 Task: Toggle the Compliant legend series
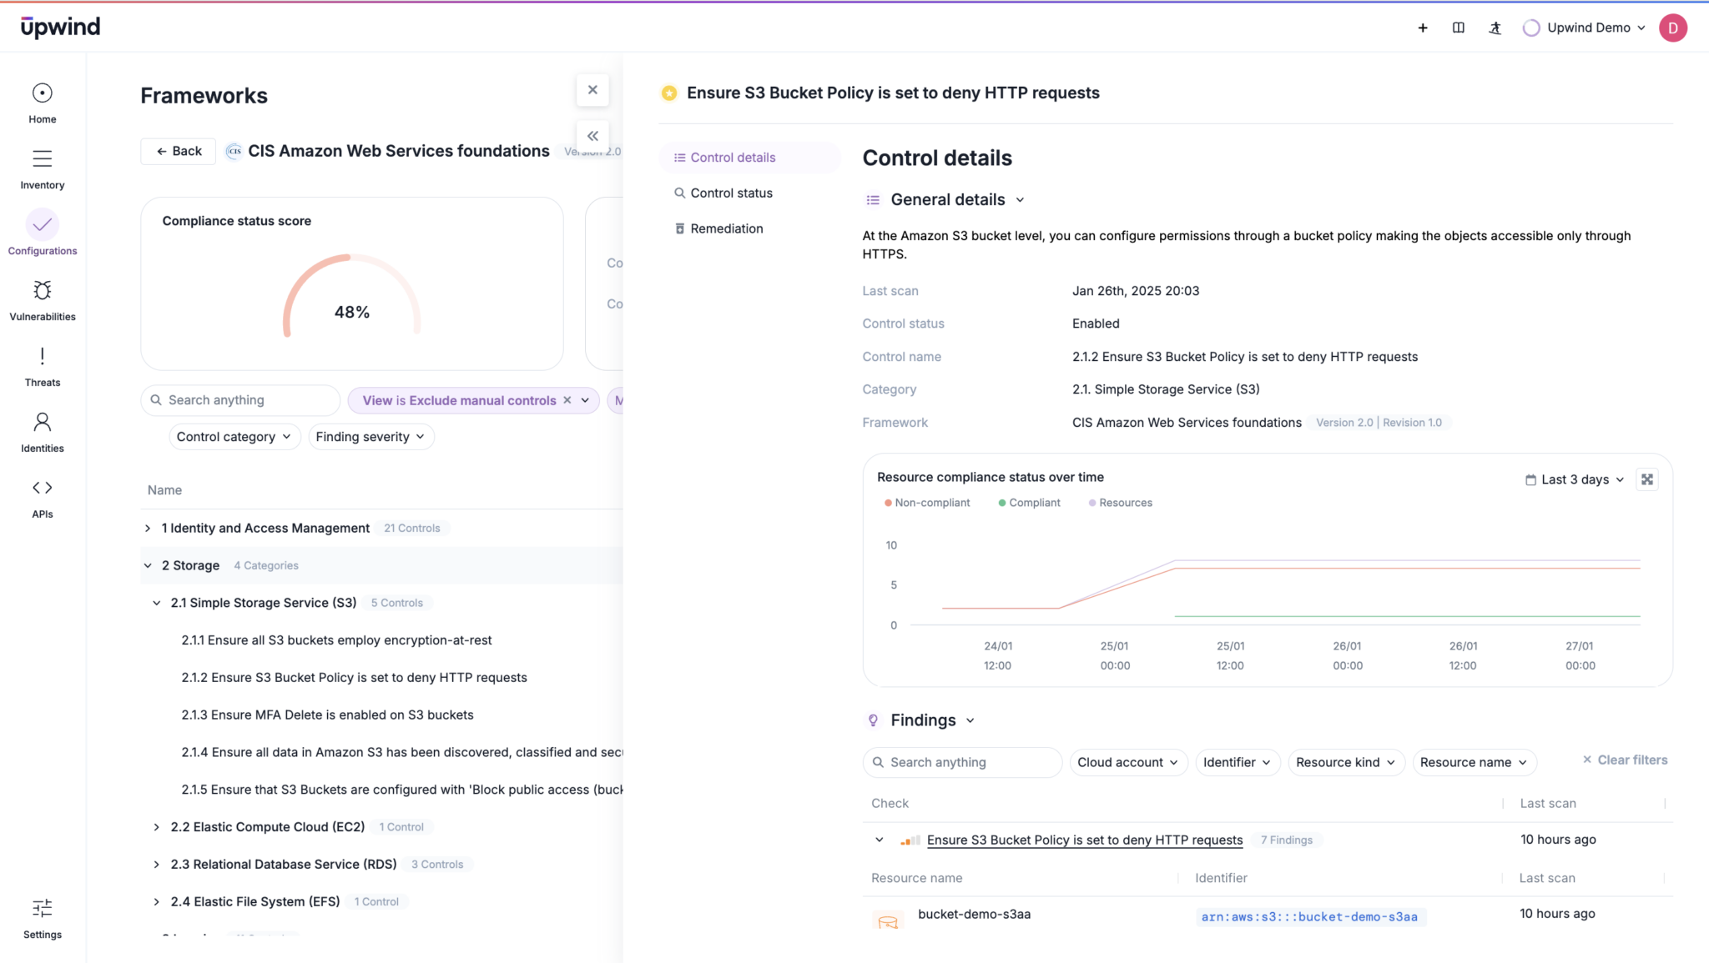point(1029,503)
